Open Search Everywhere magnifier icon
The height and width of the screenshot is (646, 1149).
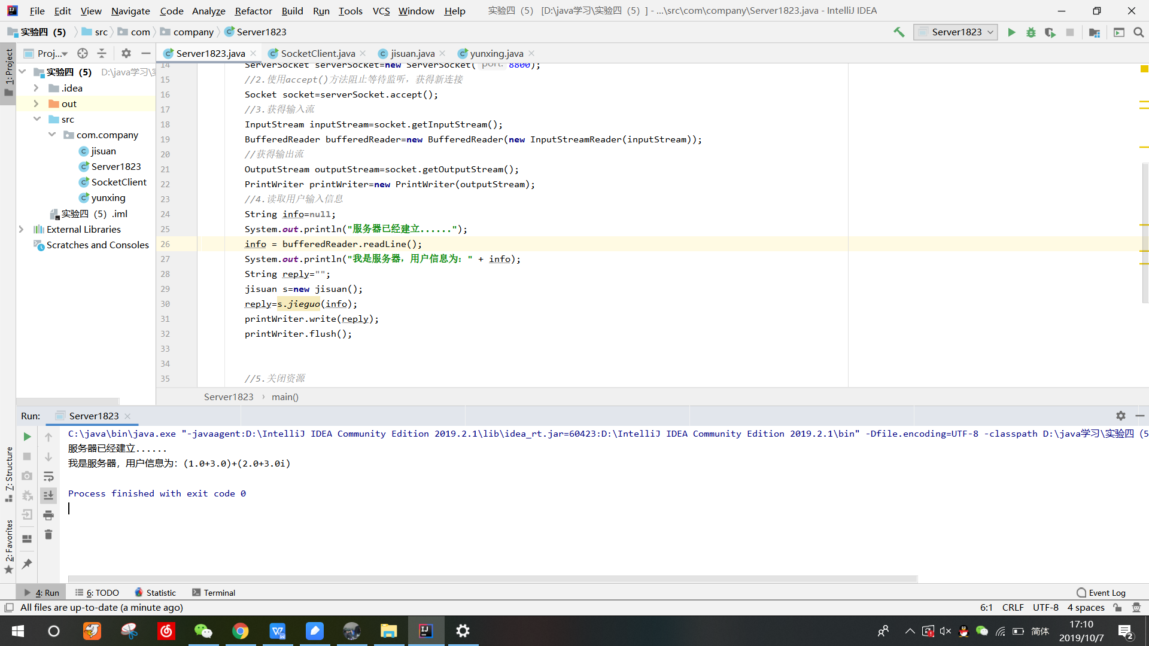point(1138,32)
